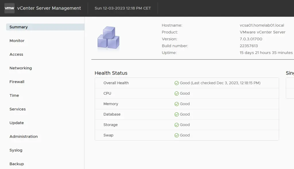Open the Update page
This screenshot has height=169, width=294.
[16, 123]
